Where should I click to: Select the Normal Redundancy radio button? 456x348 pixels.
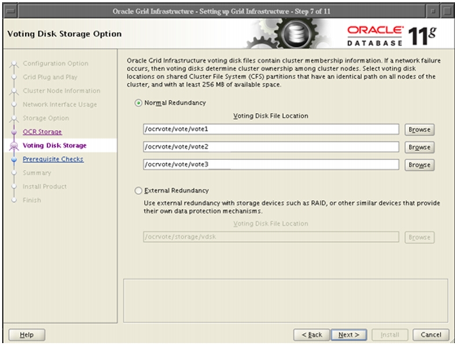coord(138,103)
